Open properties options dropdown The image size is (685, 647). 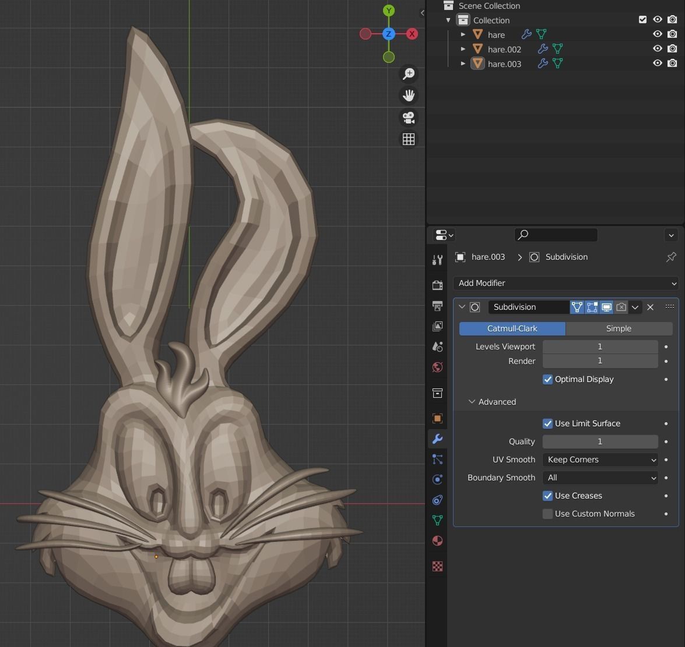(x=671, y=235)
